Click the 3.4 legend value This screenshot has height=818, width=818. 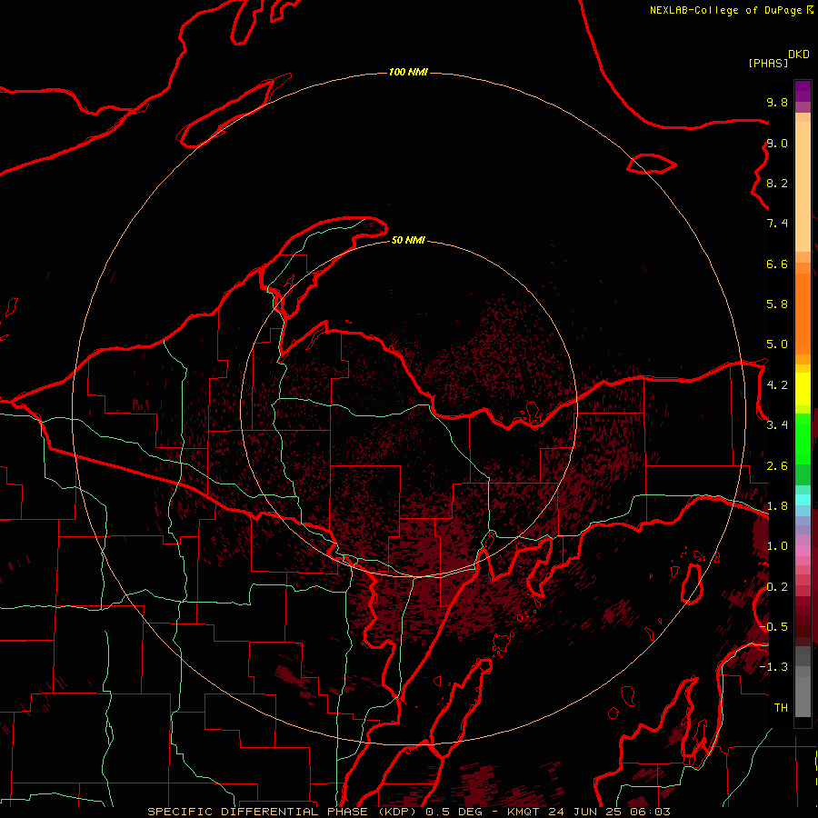tap(777, 425)
